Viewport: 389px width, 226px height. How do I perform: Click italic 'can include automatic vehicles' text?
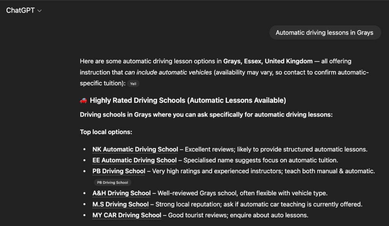coord(168,72)
